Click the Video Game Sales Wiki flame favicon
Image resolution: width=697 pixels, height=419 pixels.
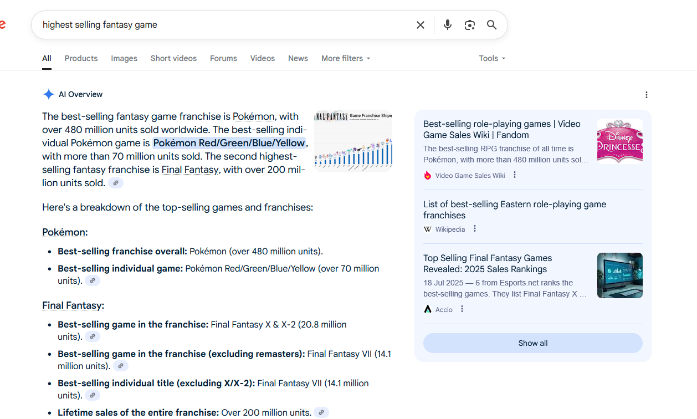[428, 176]
